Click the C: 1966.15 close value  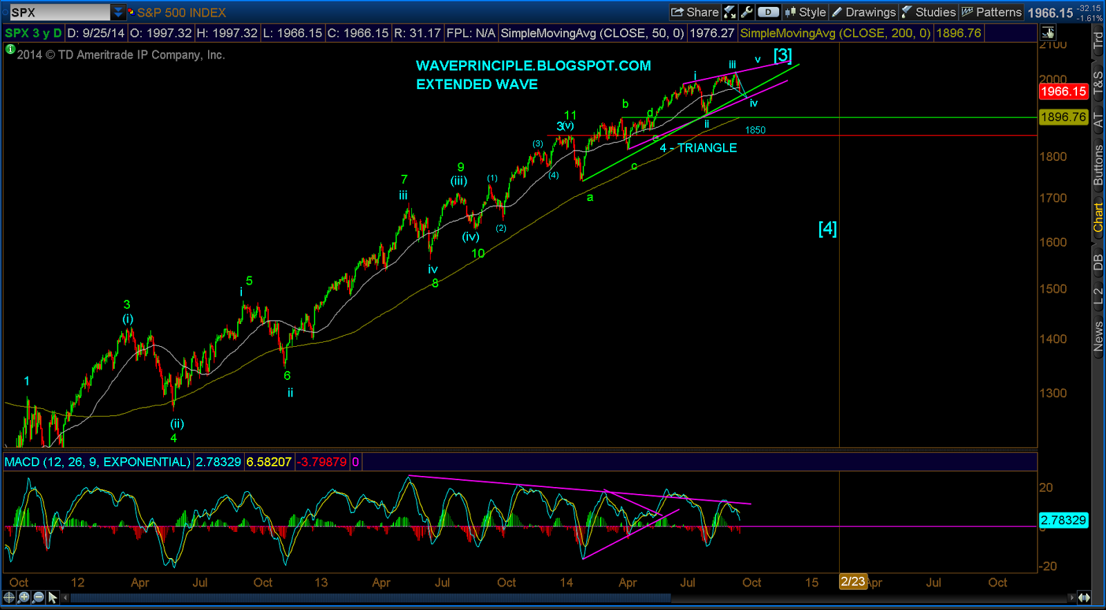pyautogui.click(x=358, y=33)
